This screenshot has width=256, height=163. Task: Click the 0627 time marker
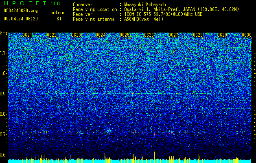point(173,35)
